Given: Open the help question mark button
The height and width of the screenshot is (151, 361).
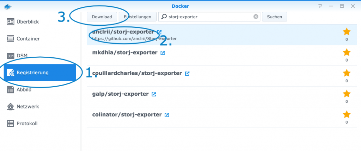Looking at the screenshot, I should tap(320, 6).
